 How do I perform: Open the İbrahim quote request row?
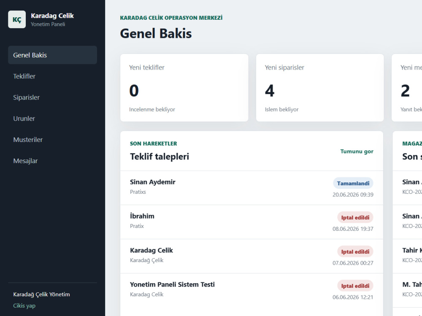(252, 222)
